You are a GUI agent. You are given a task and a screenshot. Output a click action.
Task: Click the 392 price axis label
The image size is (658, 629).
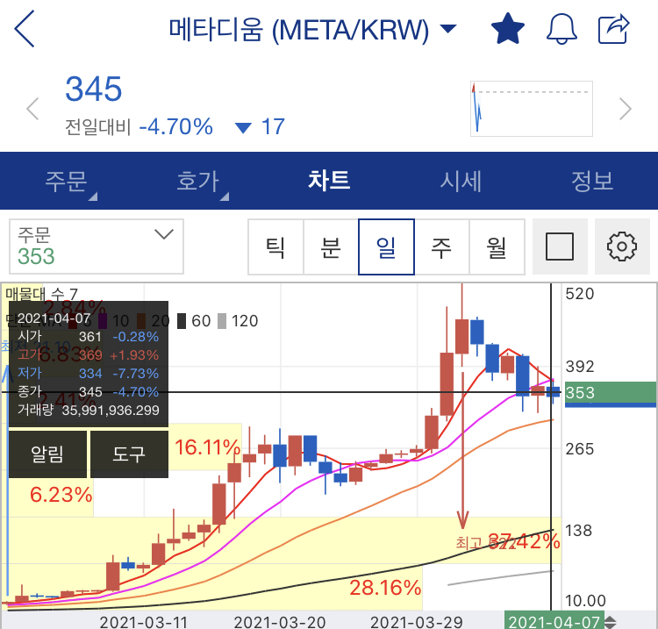(580, 367)
